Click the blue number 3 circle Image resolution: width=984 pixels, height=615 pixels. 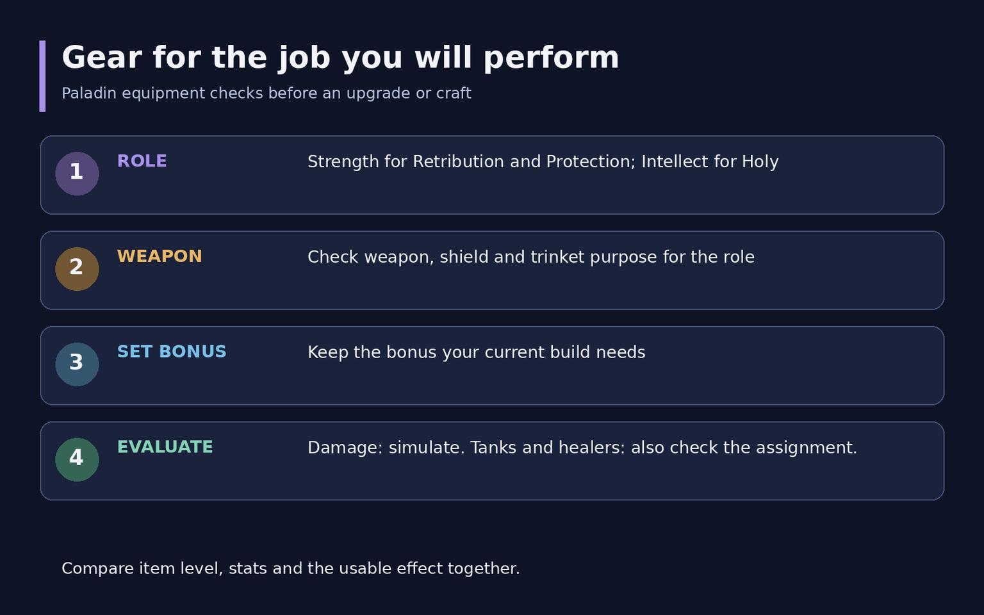[x=77, y=365]
